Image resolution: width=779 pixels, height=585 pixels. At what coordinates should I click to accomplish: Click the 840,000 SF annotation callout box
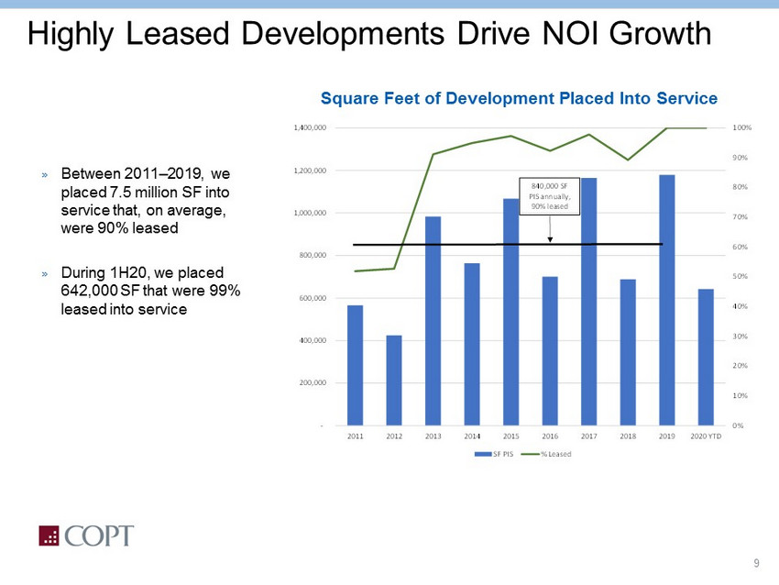[550, 196]
